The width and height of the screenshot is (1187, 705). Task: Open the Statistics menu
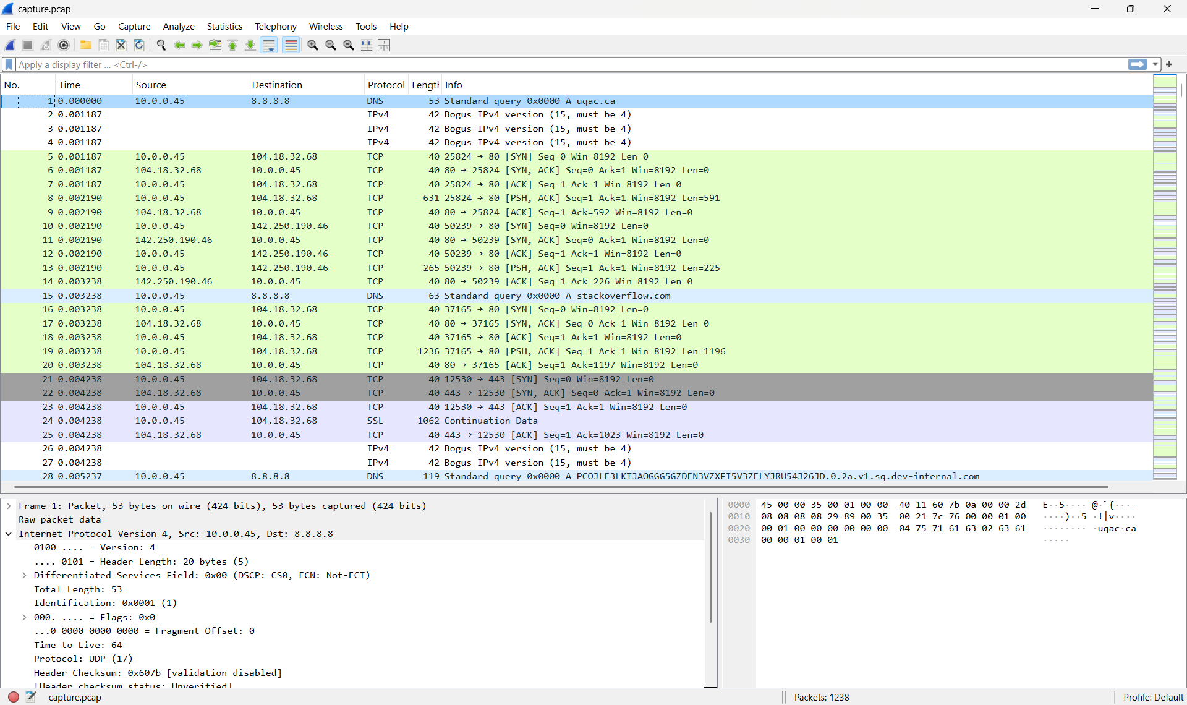(x=224, y=26)
